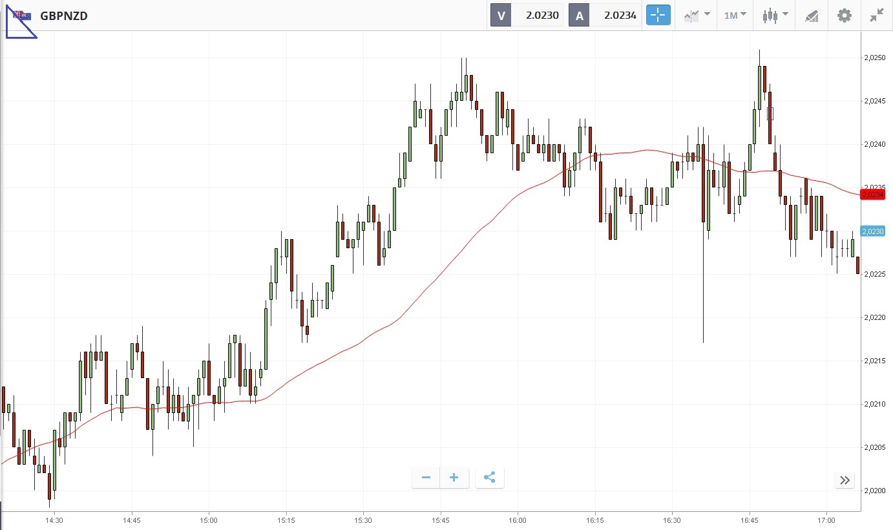
Task: Jump to latest candles with double-arrow
Action: (845, 480)
